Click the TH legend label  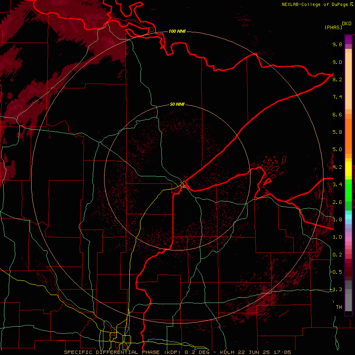(339, 307)
